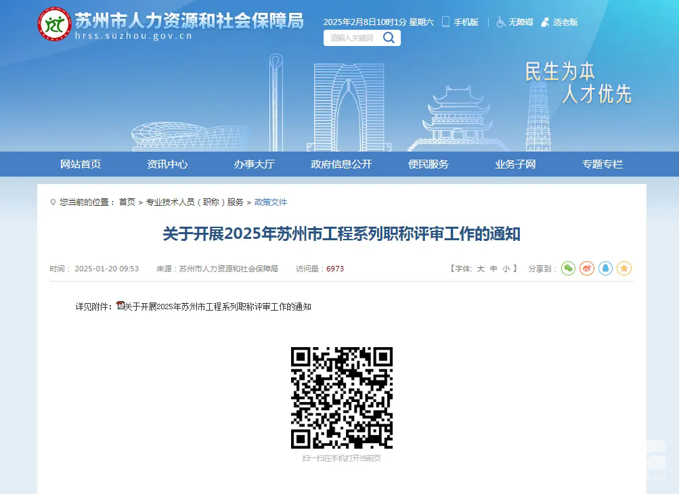Viewport: 679px width, 494px height.
Task: Click the mobile phone icon for 手机版
Action: (x=445, y=22)
